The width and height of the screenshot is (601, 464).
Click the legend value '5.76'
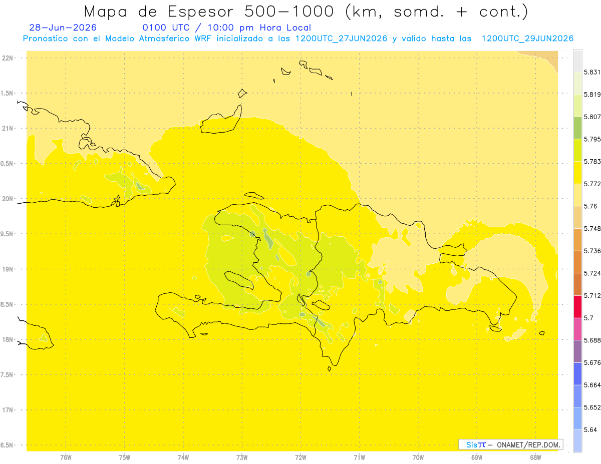click(x=590, y=206)
